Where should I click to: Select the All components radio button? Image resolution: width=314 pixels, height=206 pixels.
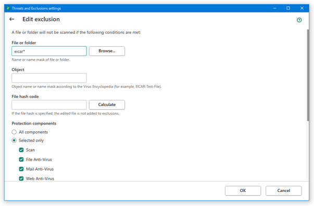click(14, 132)
